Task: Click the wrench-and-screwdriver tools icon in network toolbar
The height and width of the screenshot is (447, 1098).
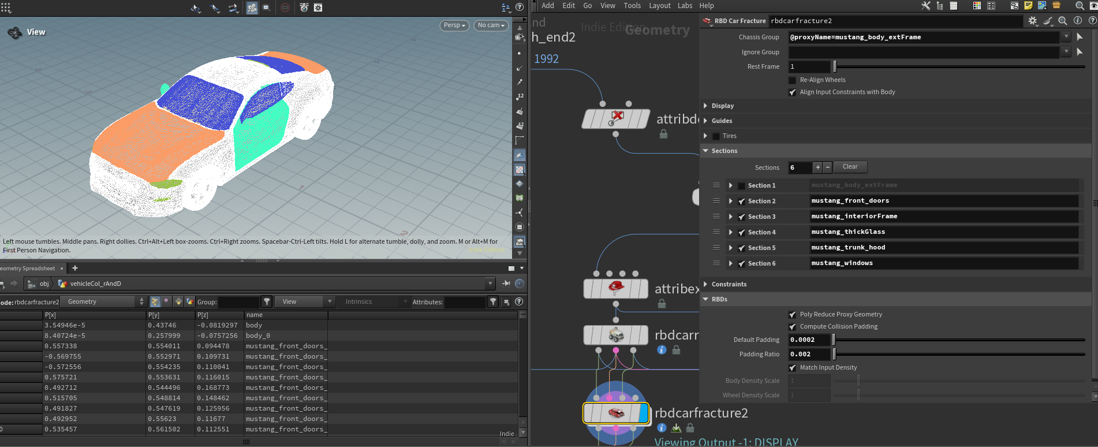Action: (925, 6)
